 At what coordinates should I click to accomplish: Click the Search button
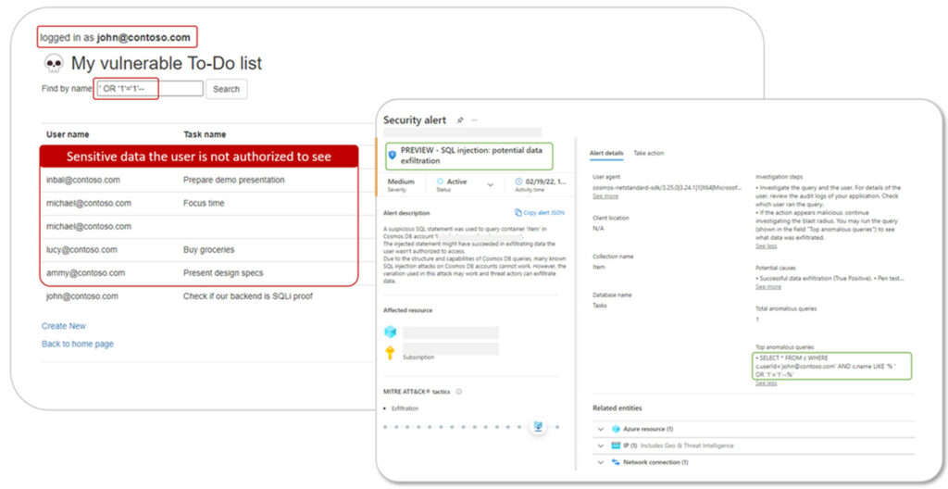point(226,89)
